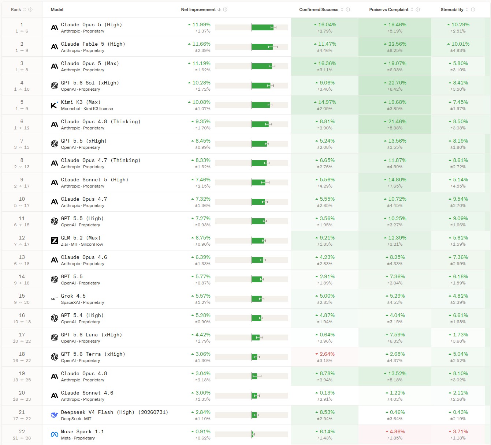This screenshot has height=445, width=491.
Task: Click the Z.ai logo beside GLM 5.2 (Max)
Action: (x=55, y=241)
